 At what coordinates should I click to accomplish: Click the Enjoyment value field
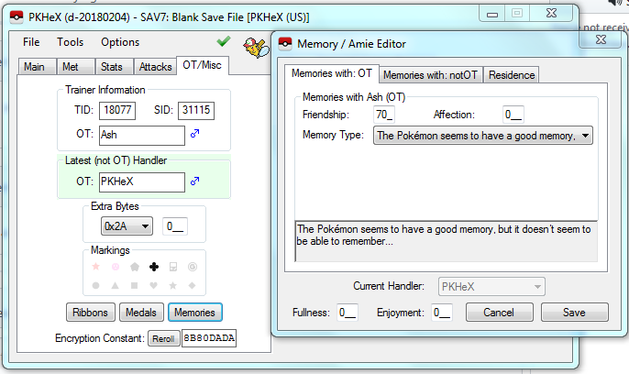pos(442,313)
